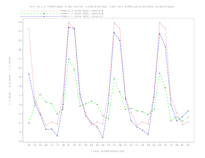Click red line starting point at hour 00
This screenshot has width=205, height=158.
pos(29,29)
